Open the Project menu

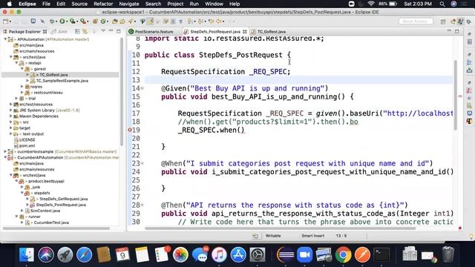[x=175, y=4]
